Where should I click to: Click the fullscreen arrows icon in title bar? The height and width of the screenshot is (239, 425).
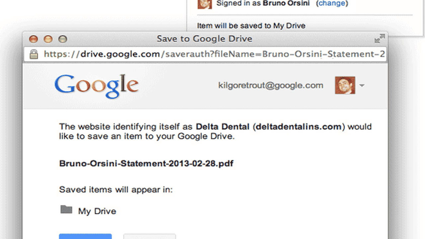(380, 39)
